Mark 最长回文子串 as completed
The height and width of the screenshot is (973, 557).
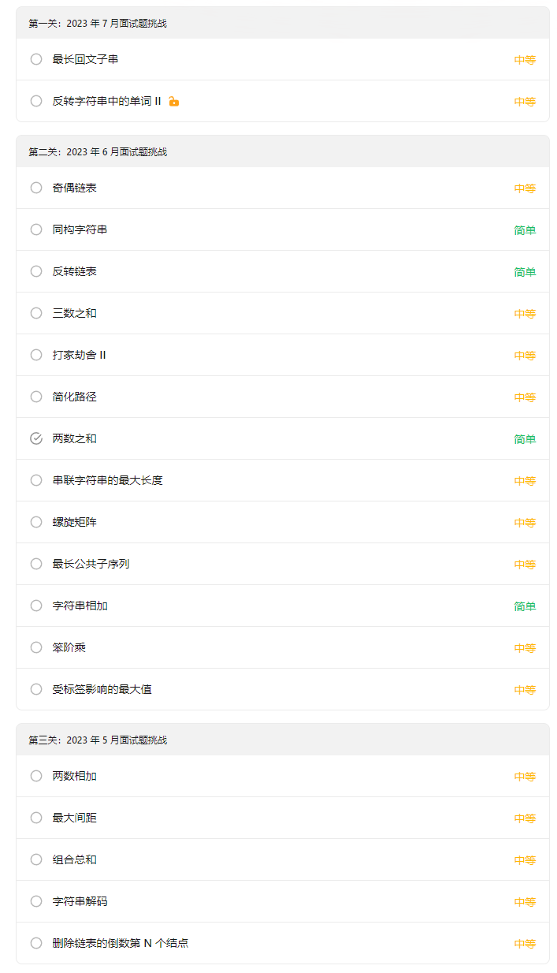click(x=36, y=59)
